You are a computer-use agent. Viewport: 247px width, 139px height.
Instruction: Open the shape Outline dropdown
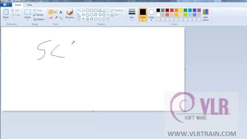coord(118,10)
